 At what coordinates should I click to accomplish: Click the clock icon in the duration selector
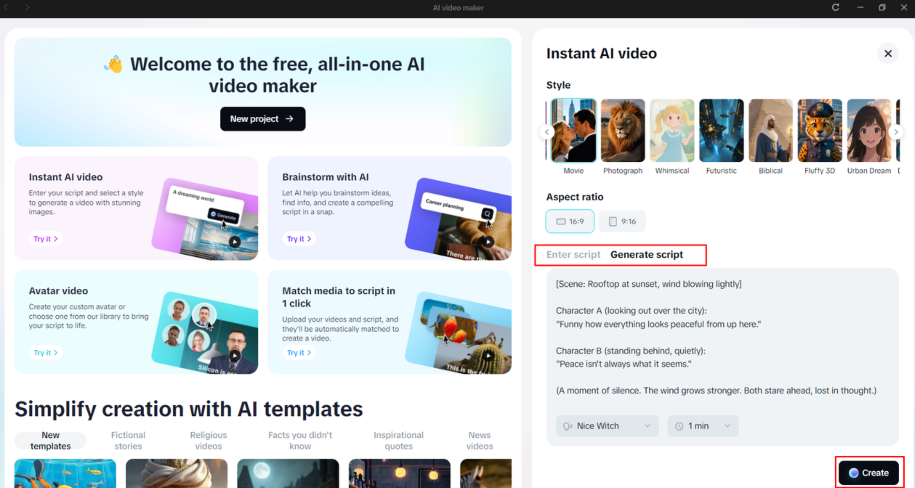pos(679,426)
